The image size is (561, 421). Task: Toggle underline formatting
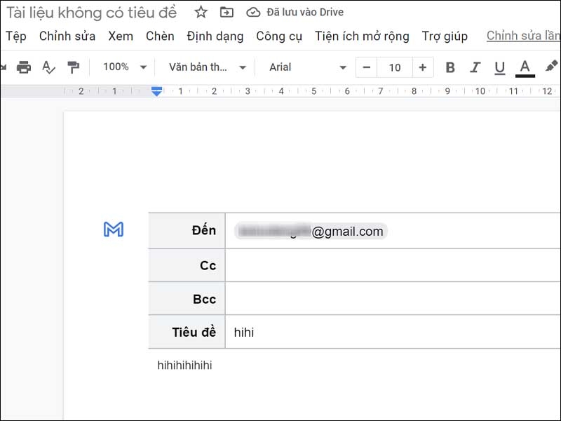pos(499,67)
